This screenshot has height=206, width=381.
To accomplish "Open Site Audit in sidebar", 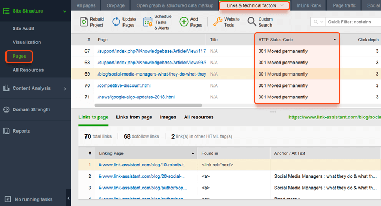I will click(23, 28).
